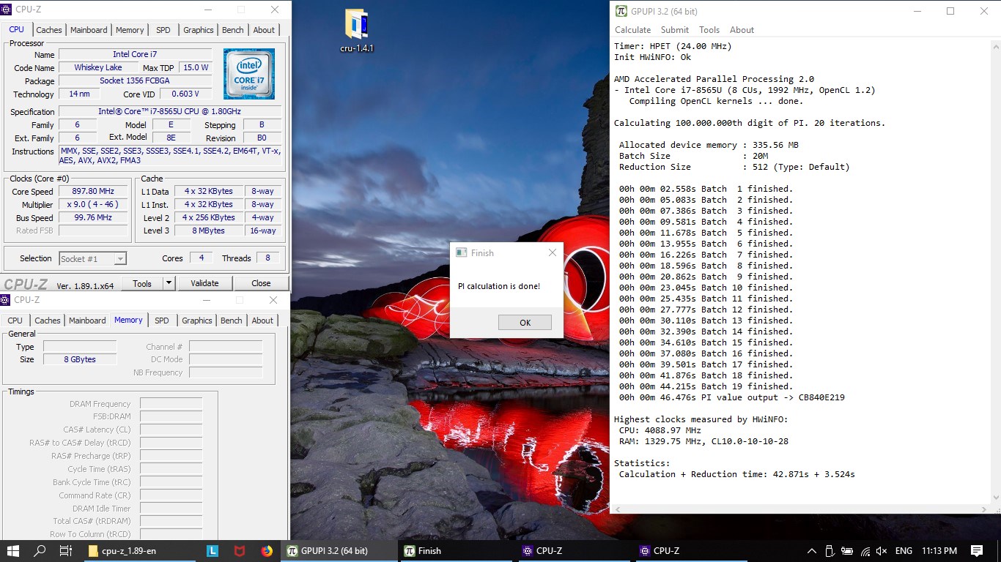
Task: Click the Intel Core i7 logo badge
Action: click(x=249, y=74)
